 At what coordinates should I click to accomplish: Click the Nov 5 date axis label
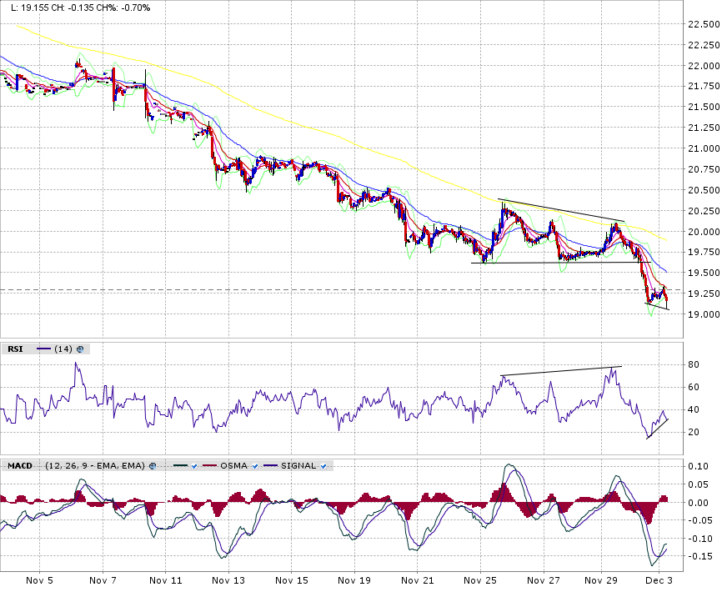tap(39, 580)
